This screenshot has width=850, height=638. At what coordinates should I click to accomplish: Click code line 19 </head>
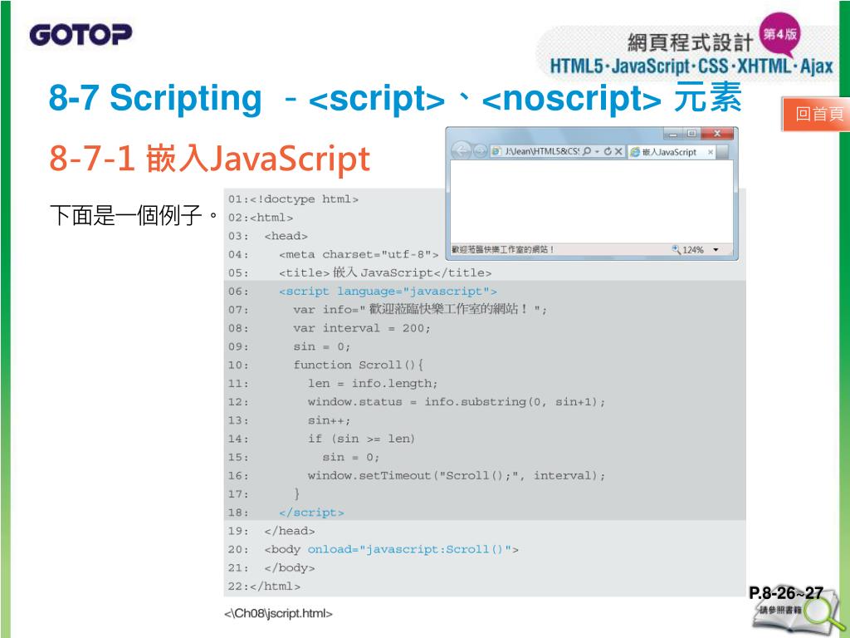pyautogui.click(x=271, y=531)
